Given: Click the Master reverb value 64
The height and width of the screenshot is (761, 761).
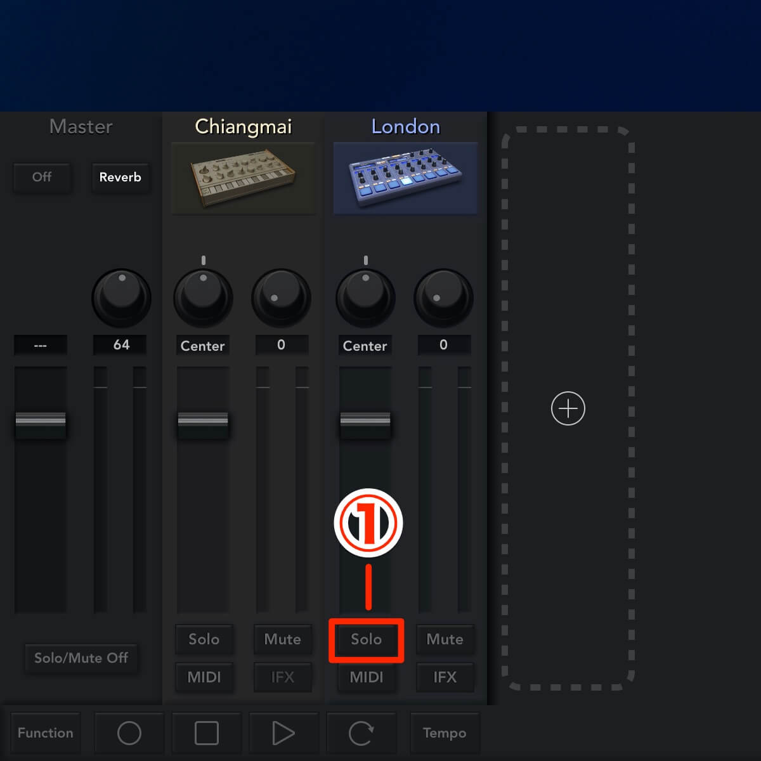Looking at the screenshot, I should [x=121, y=345].
